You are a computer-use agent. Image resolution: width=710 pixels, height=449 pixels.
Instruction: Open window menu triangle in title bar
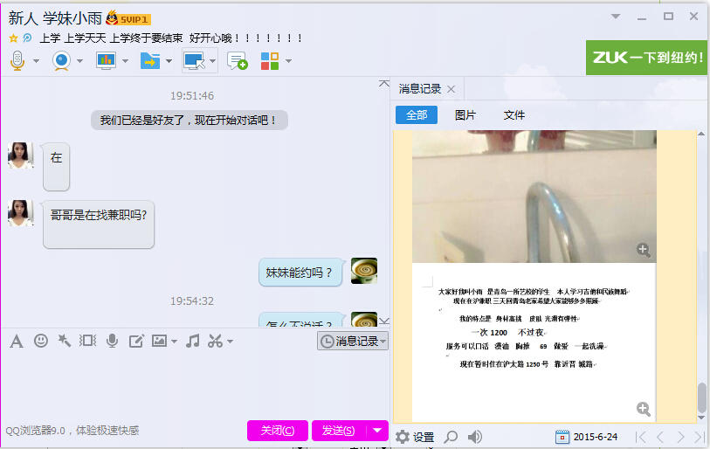tap(616, 17)
